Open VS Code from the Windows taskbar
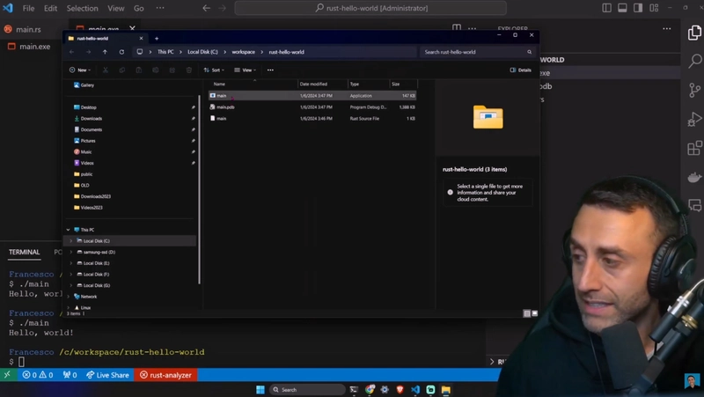The height and width of the screenshot is (397, 704). pyautogui.click(x=415, y=389)
